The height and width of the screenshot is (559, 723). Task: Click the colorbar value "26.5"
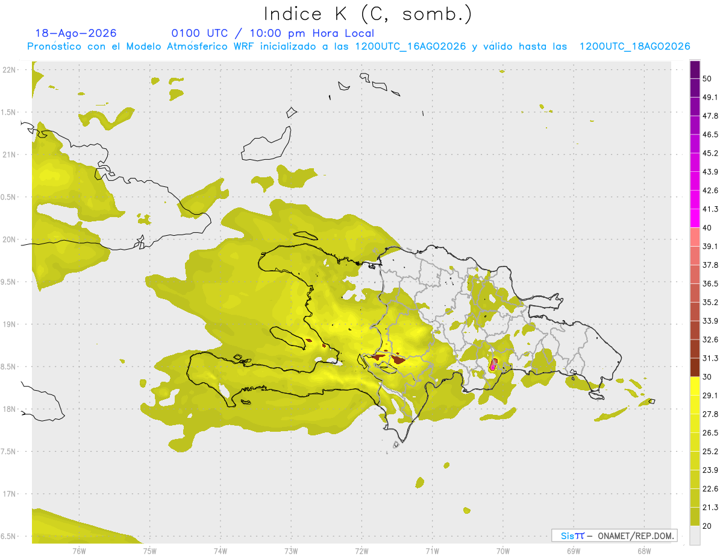tap(710, 433)
